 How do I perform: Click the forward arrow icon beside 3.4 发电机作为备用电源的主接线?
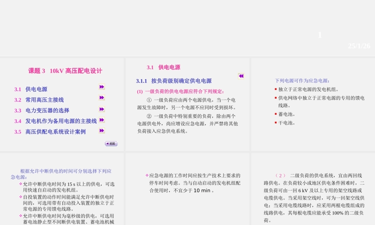point(102,120)
